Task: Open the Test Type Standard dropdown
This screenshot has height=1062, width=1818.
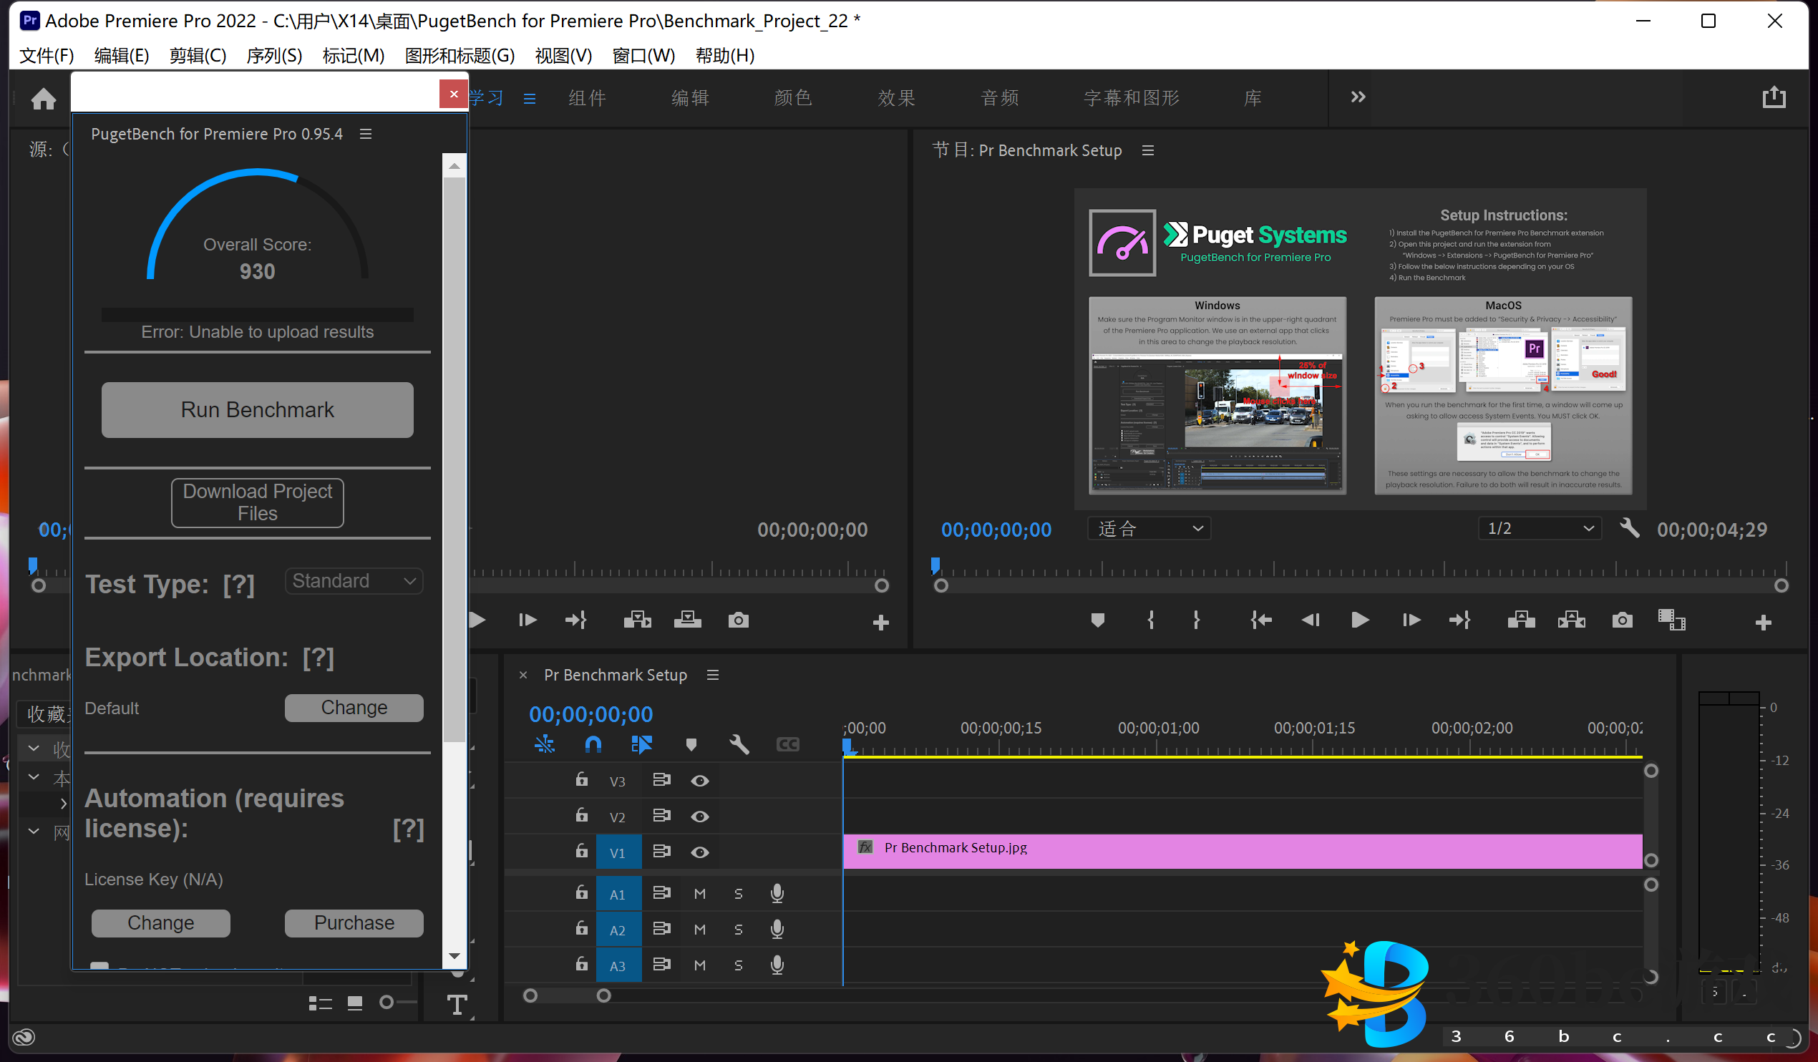Action: [x=354, y=581]
